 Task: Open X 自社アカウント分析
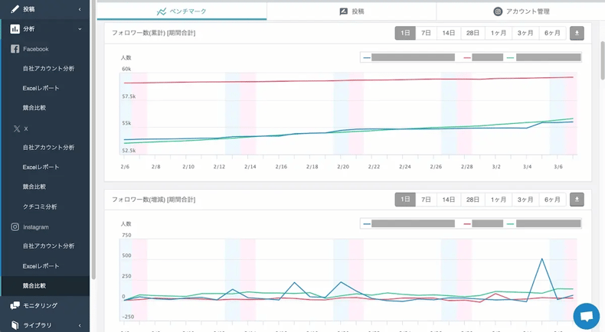48,148
